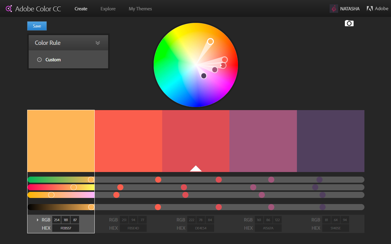Screen dimensions: 391x244
Task: Select the orange-yellow color swatch
Action: pyautogui.click(x=61, y=141)
